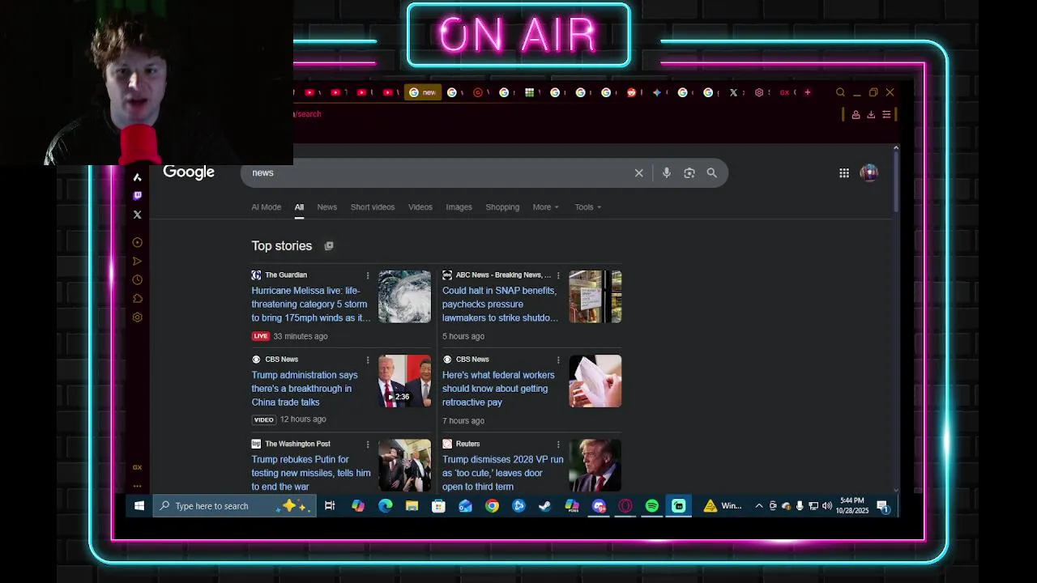
Task: Open X panel in browser sidebar
Action: tap(137, 215)
